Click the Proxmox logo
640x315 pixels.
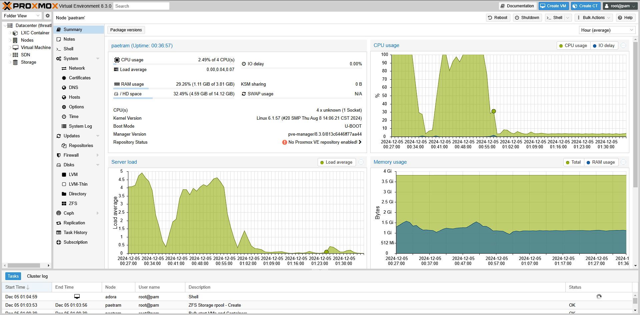(30, 6)
